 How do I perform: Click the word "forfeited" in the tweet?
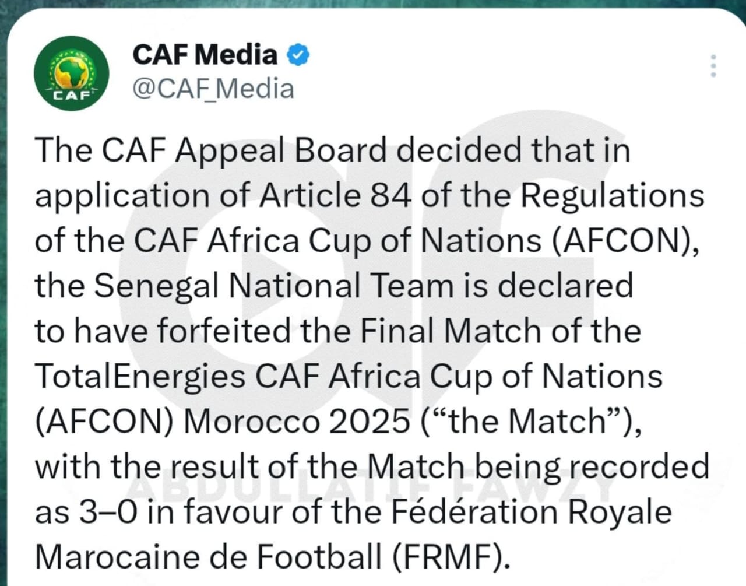[224, 331]
